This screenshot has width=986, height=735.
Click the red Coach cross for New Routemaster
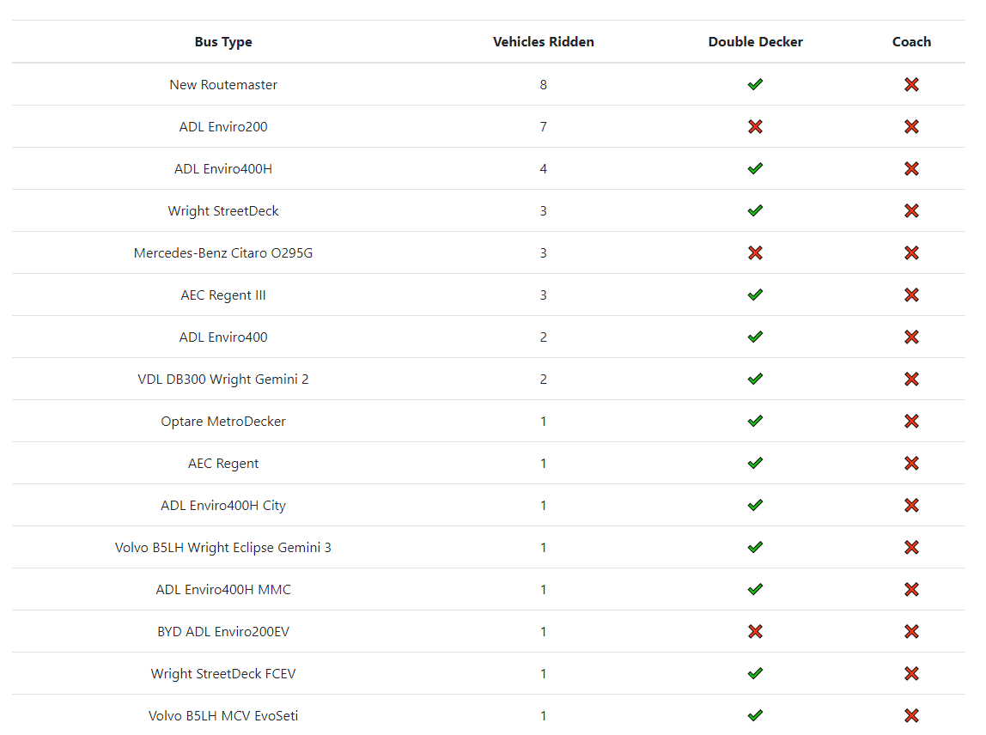click(x=911, y=84)
